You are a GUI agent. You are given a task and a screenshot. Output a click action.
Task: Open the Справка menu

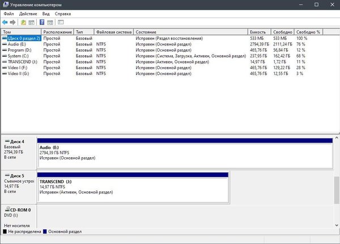pyautogui.click(x=63, y=13)
